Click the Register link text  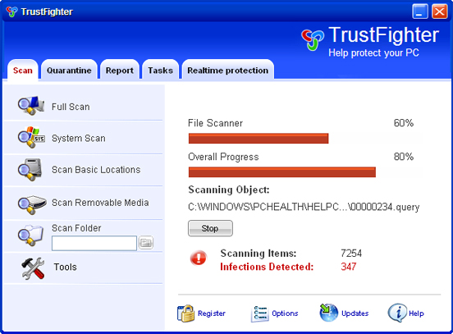point(212,313)
